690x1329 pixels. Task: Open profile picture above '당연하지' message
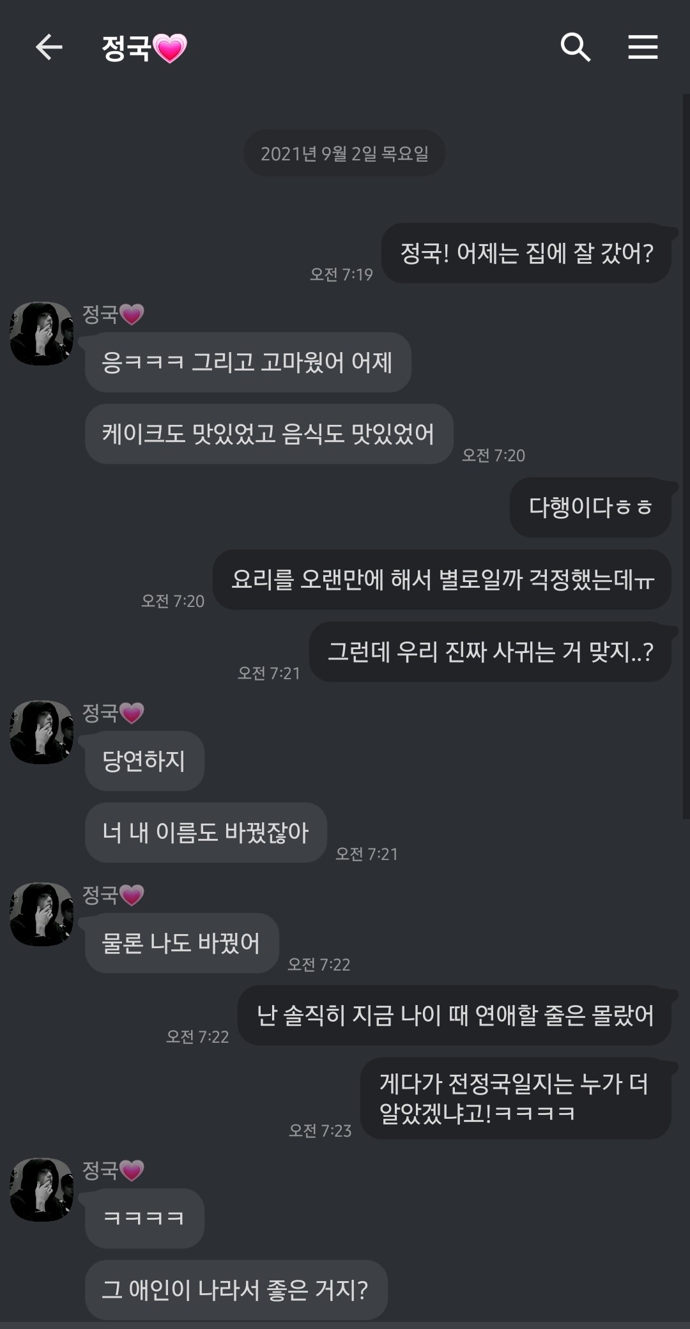tap(42, 732)
